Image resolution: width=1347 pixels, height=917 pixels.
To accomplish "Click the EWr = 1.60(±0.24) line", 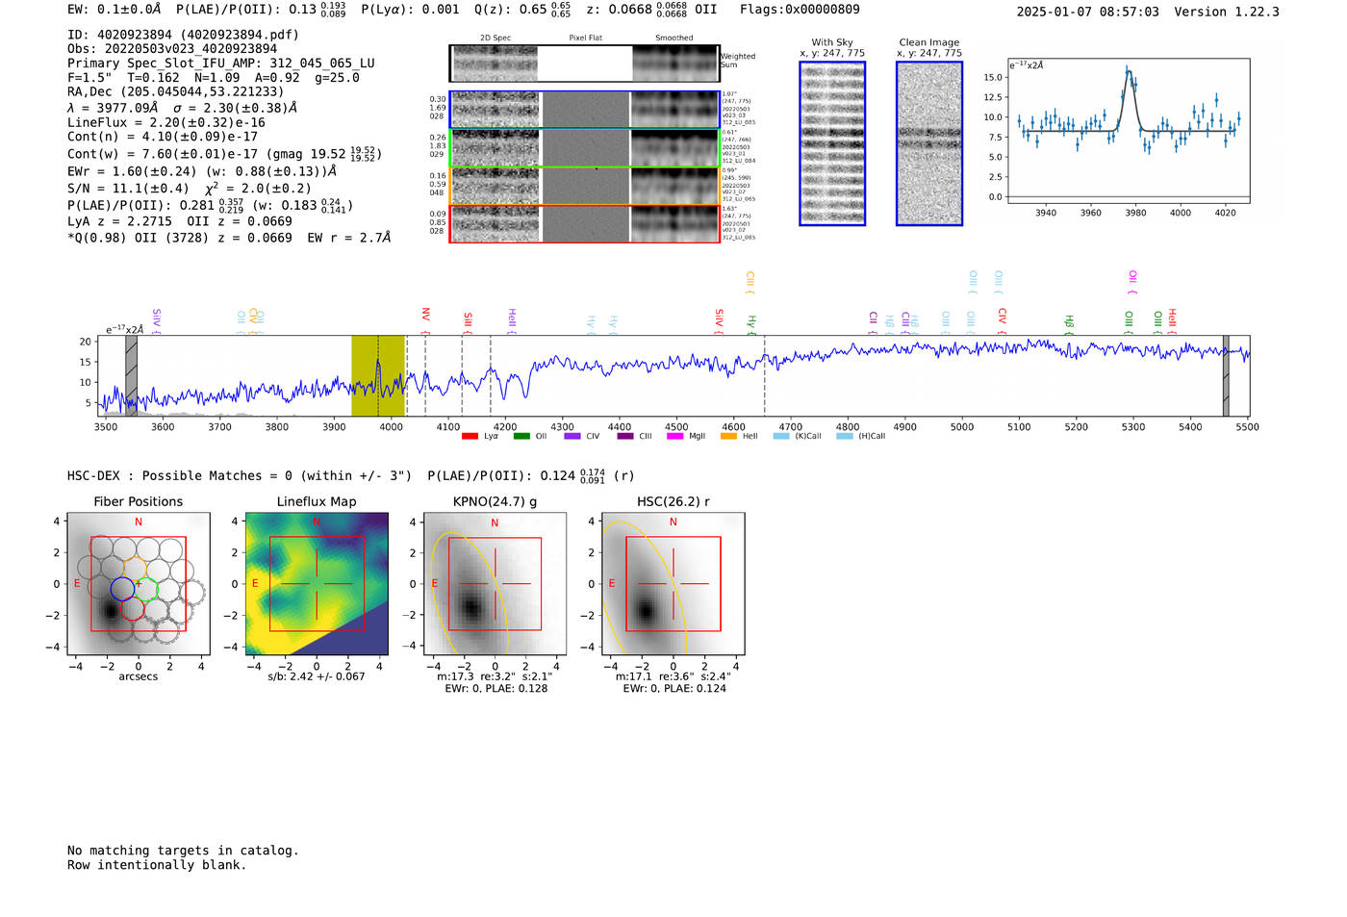I will [x=202, y=171].
